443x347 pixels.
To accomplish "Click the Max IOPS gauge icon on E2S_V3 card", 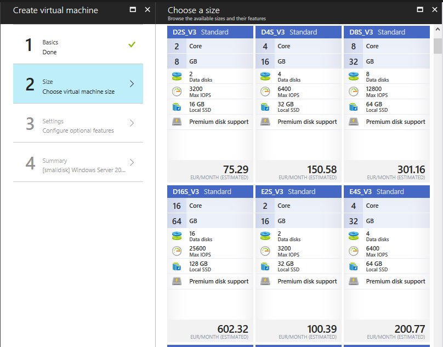I will pyautogui.click(x=265, y=251).
